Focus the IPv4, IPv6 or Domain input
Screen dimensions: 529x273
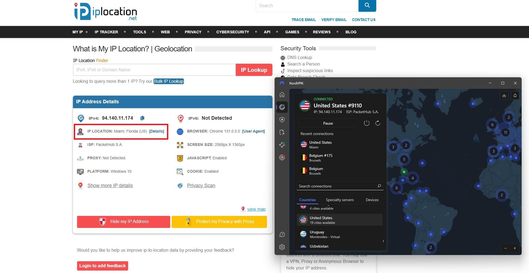click(x=154, y=70)
